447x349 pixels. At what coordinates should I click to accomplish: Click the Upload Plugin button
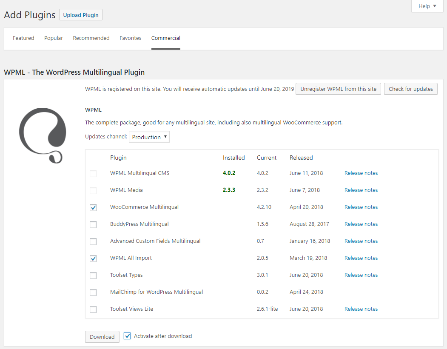(x=81, y=15)
